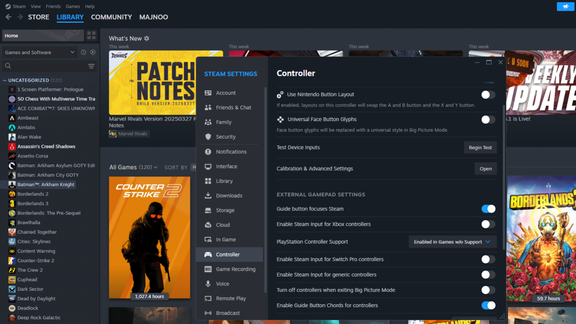The width and height of the screenshot is (576, 324).
Task: Click the recent activity clock icon
Action: [83, 52]
